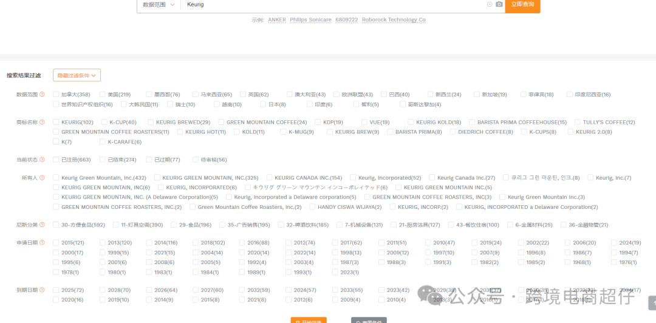Viewport: 656px width, 323px height.
Task: Click help icon next to 数据范围 filter label
Action: click(43, 95)
